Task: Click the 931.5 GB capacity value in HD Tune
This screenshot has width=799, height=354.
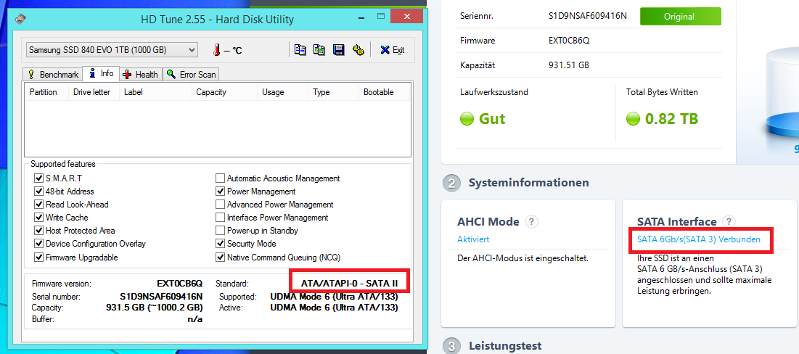Action: click(x=154, y=308)
